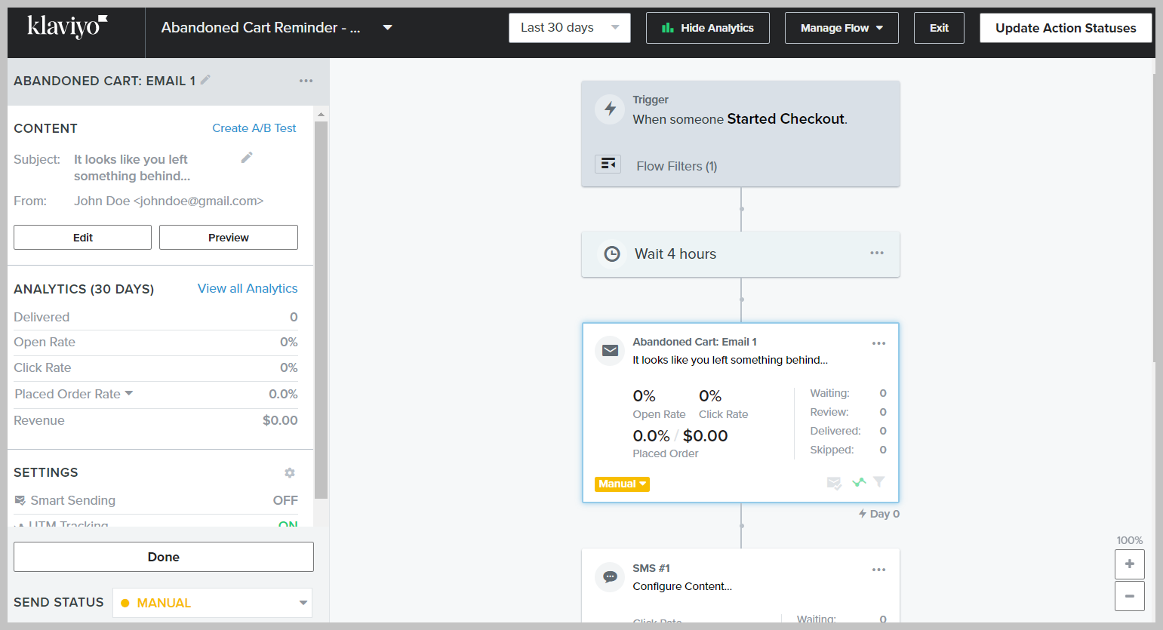
Task: Click the scrollbar up arrow in left panel
Action: tap(321, 115)
